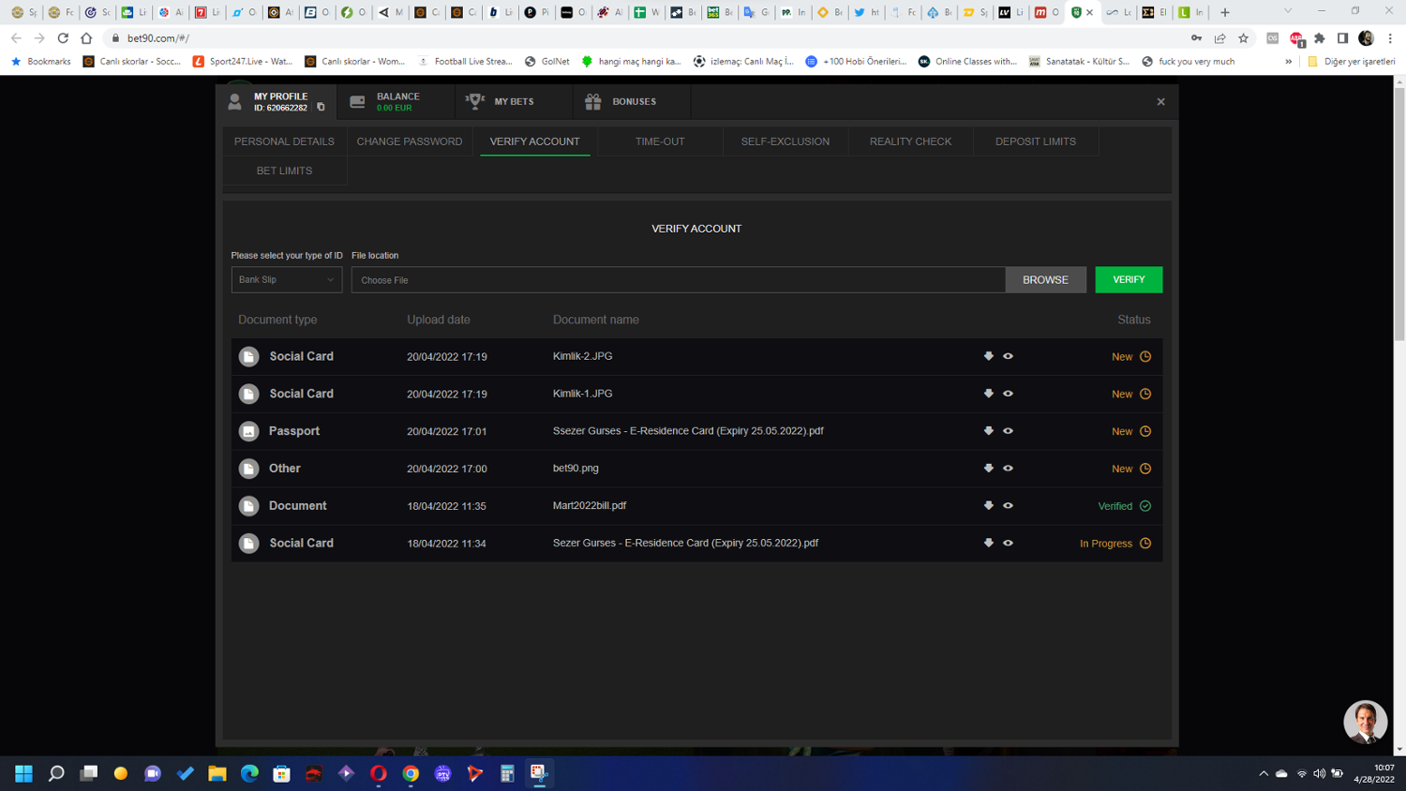Expand the bookmarks overflow chevron

pyautogui.click(x=1288, y=62)
